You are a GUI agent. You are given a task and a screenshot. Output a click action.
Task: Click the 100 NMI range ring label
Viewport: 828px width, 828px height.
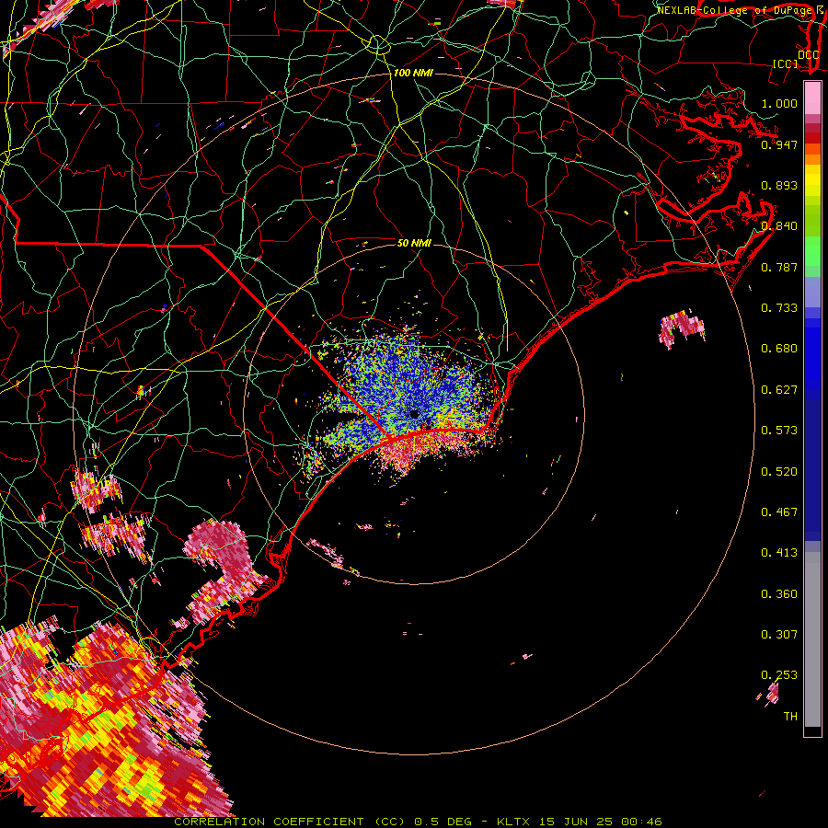click(x=413, y=73)
